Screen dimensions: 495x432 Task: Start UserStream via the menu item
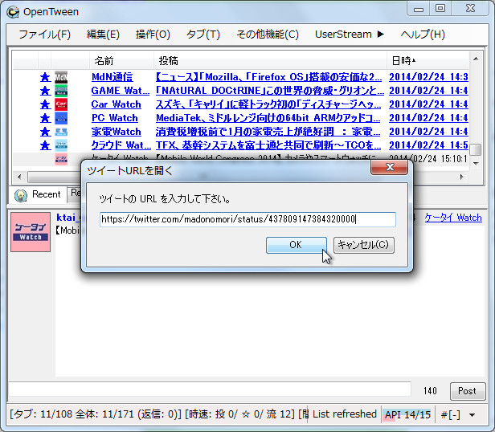(350, 34)
